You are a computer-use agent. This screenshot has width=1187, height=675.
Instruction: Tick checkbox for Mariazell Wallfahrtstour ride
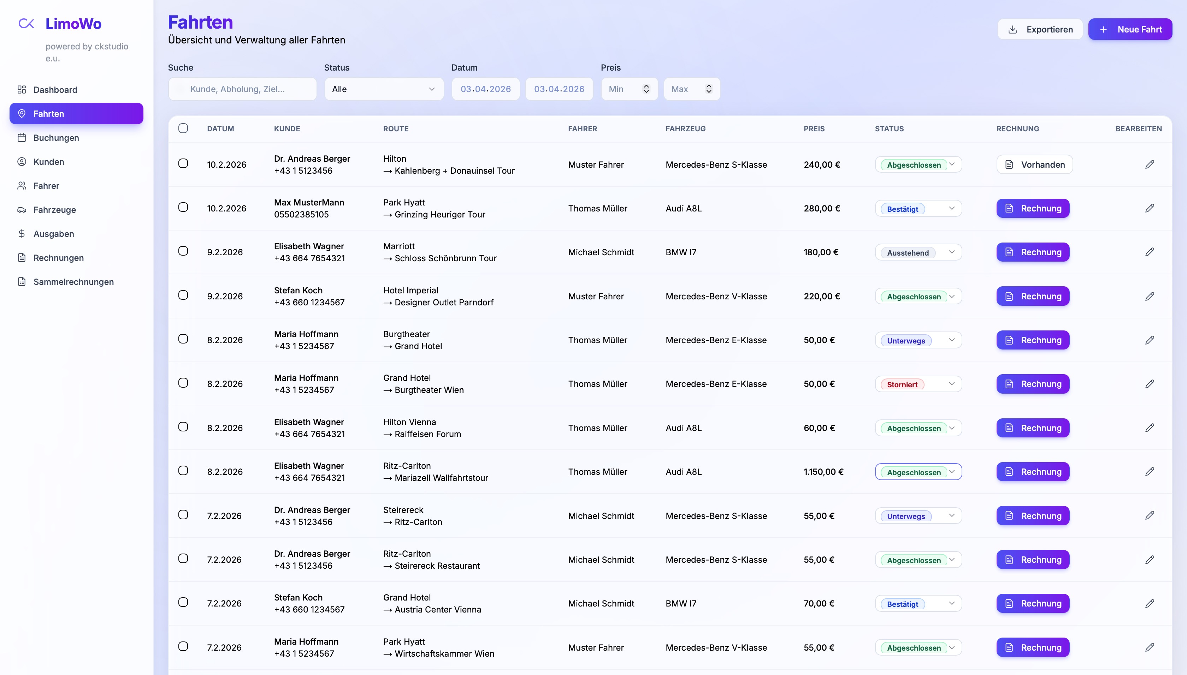(x=183, y=471)
